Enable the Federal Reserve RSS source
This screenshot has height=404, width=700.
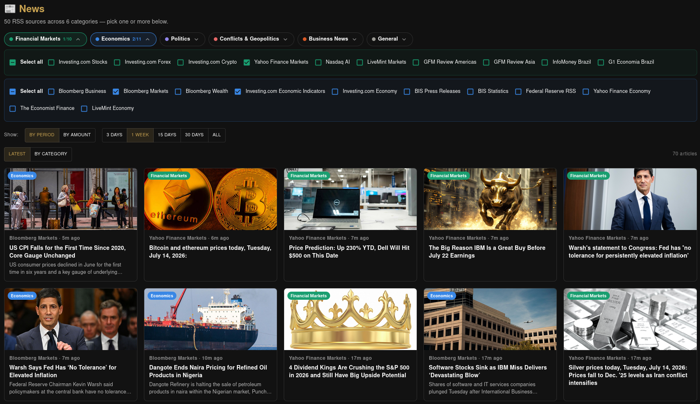pyautogui.click(x=518, y=91)
